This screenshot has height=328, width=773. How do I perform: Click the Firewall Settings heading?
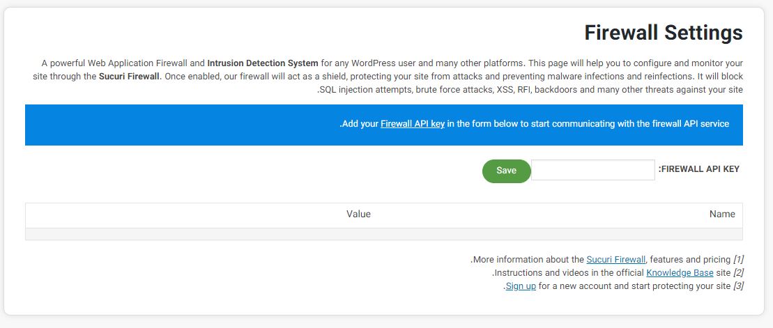(664, 33)
